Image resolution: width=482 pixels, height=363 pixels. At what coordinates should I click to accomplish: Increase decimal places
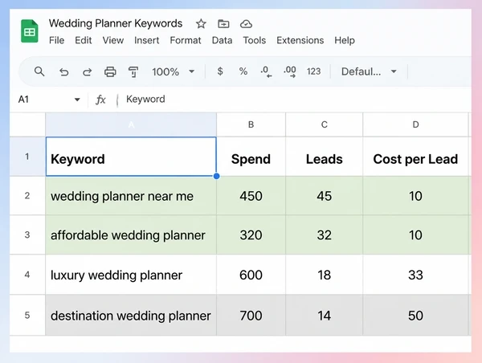290,72
